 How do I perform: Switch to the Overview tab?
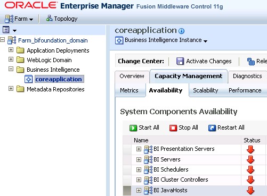coord(132,76)
